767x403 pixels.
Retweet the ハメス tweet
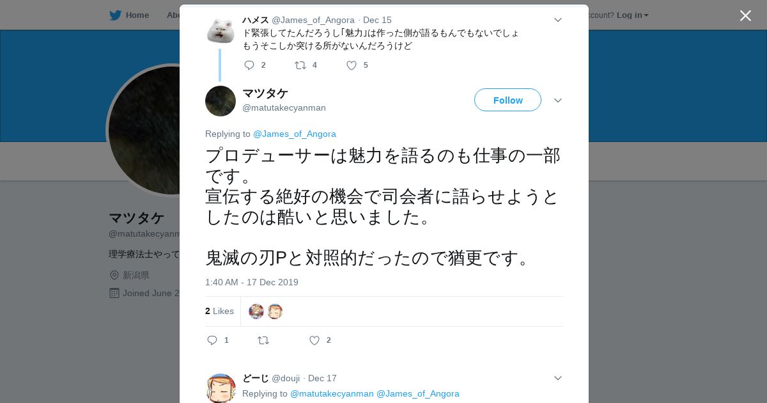pyautogui.click(x=300, y=65)
